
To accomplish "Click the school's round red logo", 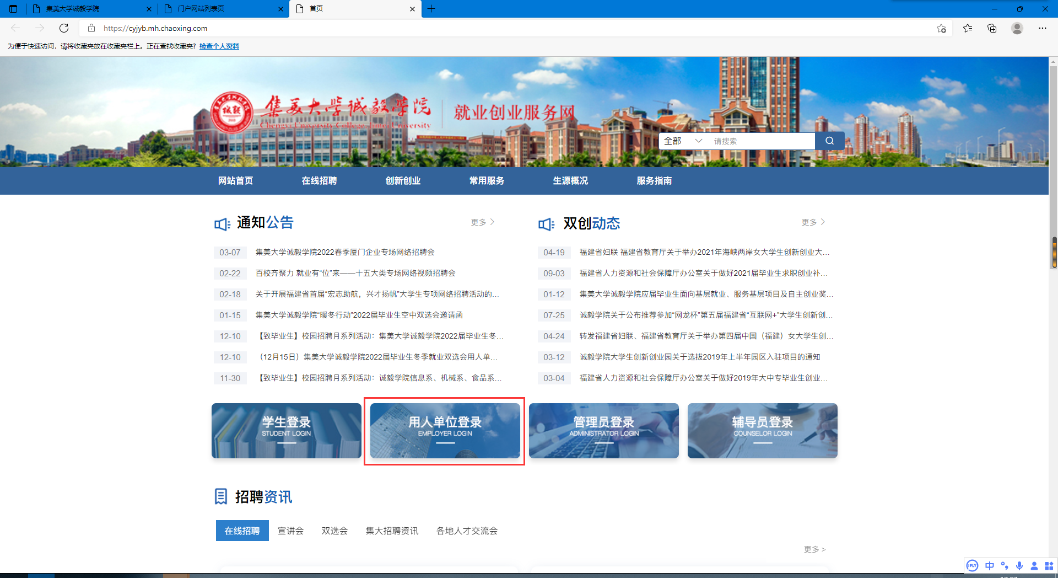I will 232,113.
